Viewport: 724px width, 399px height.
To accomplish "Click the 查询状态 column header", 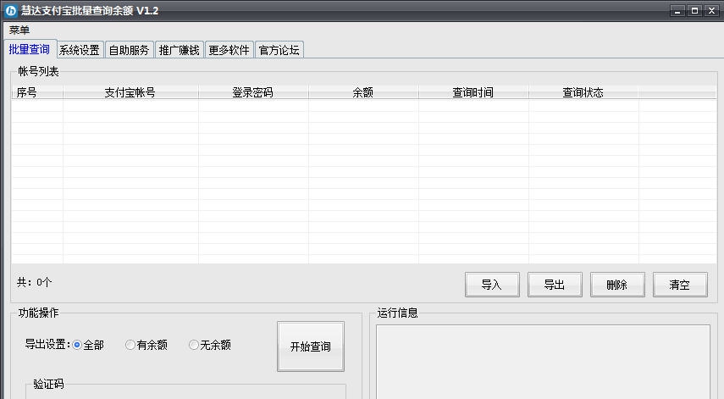I will [x=583, y=92].
